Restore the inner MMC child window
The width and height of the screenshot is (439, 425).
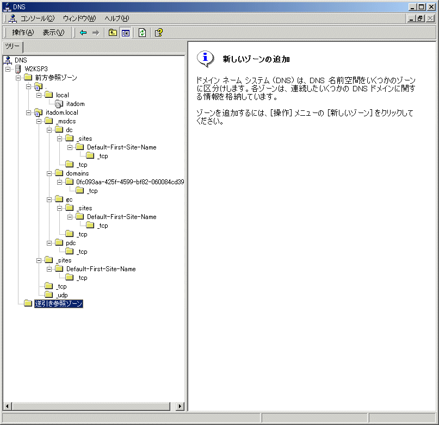click(x=420, y=18)
